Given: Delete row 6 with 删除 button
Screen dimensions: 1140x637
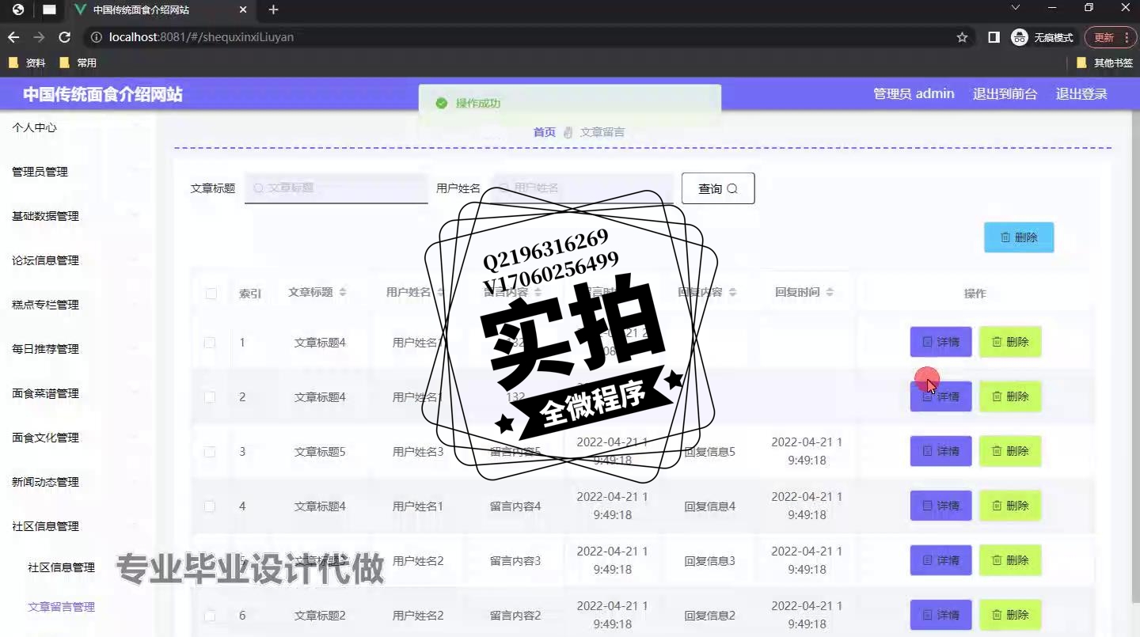Looking at the screenshot, I should click(1010, 615).
